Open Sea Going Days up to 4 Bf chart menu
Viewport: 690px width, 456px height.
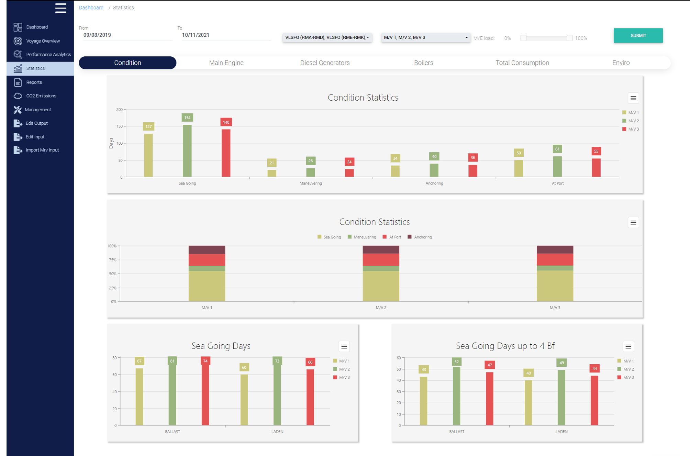628,346
